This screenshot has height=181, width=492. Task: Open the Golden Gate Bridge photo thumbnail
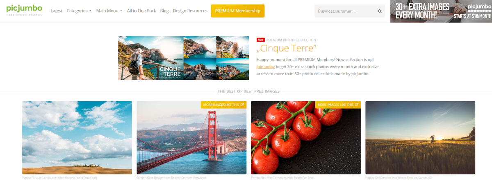(191, 138)
